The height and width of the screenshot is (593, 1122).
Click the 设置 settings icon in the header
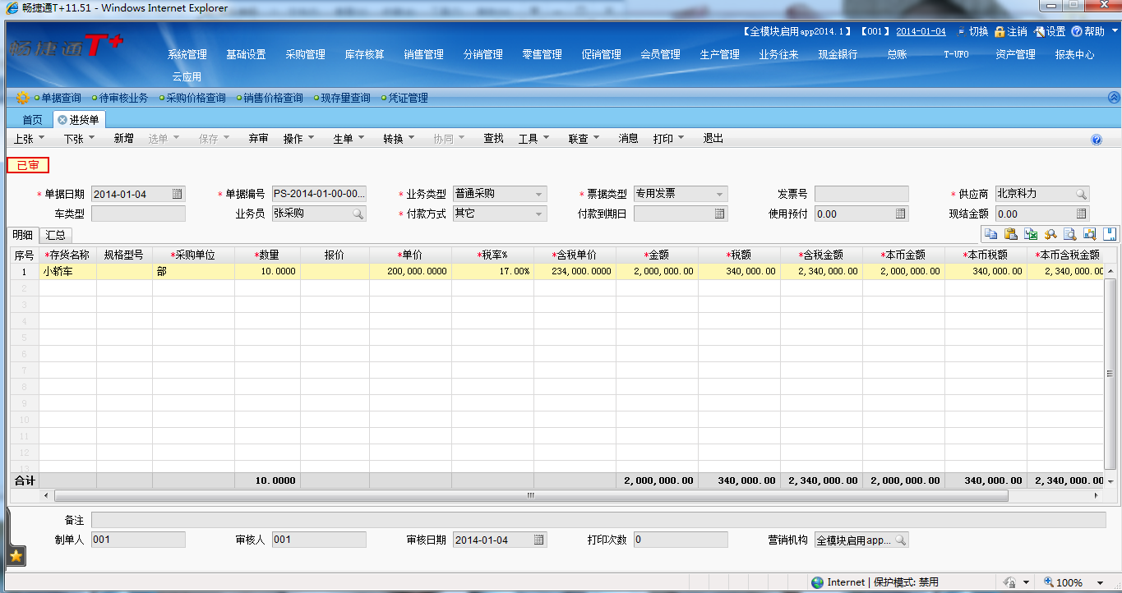pyautogui.click(x=1039, y=31)
